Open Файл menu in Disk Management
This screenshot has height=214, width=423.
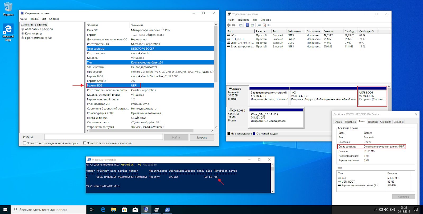[231, 20]
